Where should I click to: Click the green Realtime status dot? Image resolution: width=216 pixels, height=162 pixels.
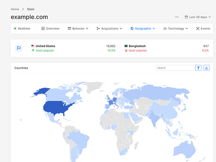pos(15,28)
